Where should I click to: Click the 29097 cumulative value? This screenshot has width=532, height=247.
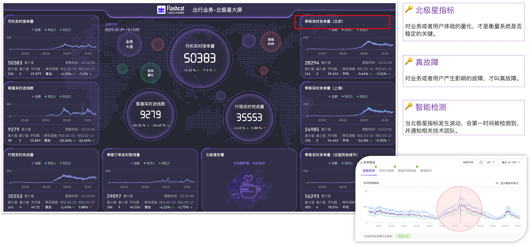click(x=114, y=196)
